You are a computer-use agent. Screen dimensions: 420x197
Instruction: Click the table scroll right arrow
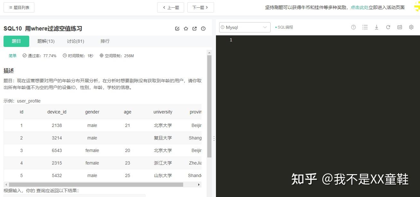click(199, 185)
